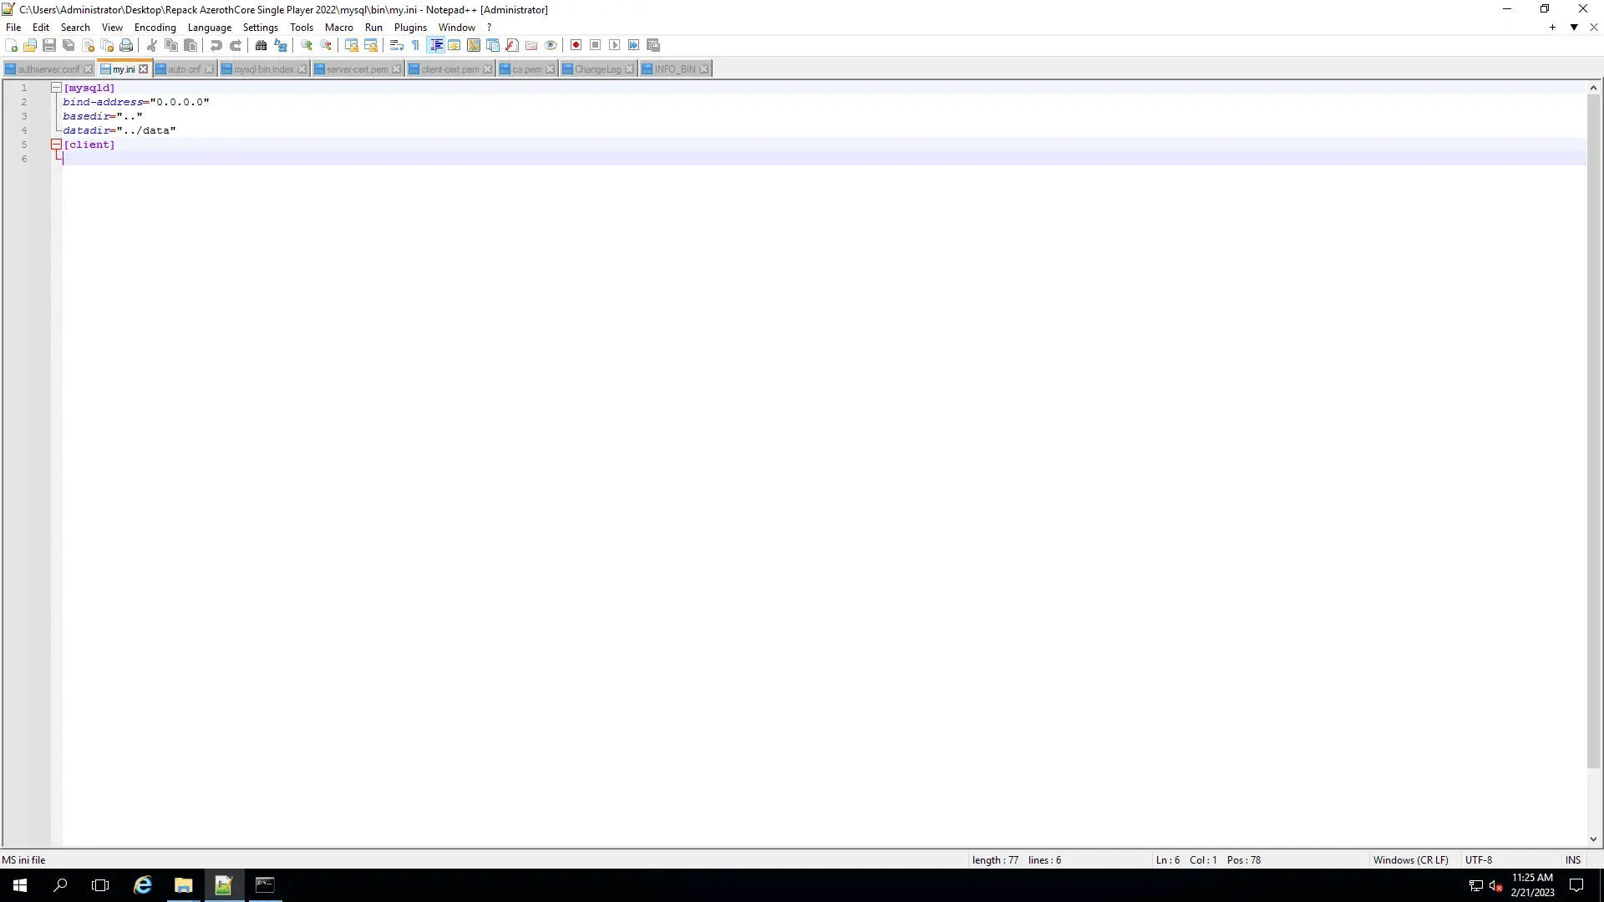Open the Plugins menu

pos(410,28)
